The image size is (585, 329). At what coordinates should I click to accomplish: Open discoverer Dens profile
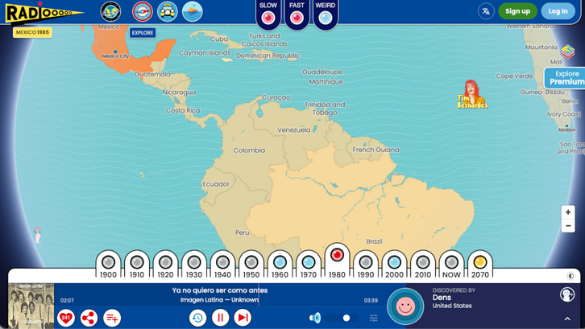pyautogui.click(x=442, y=298)
